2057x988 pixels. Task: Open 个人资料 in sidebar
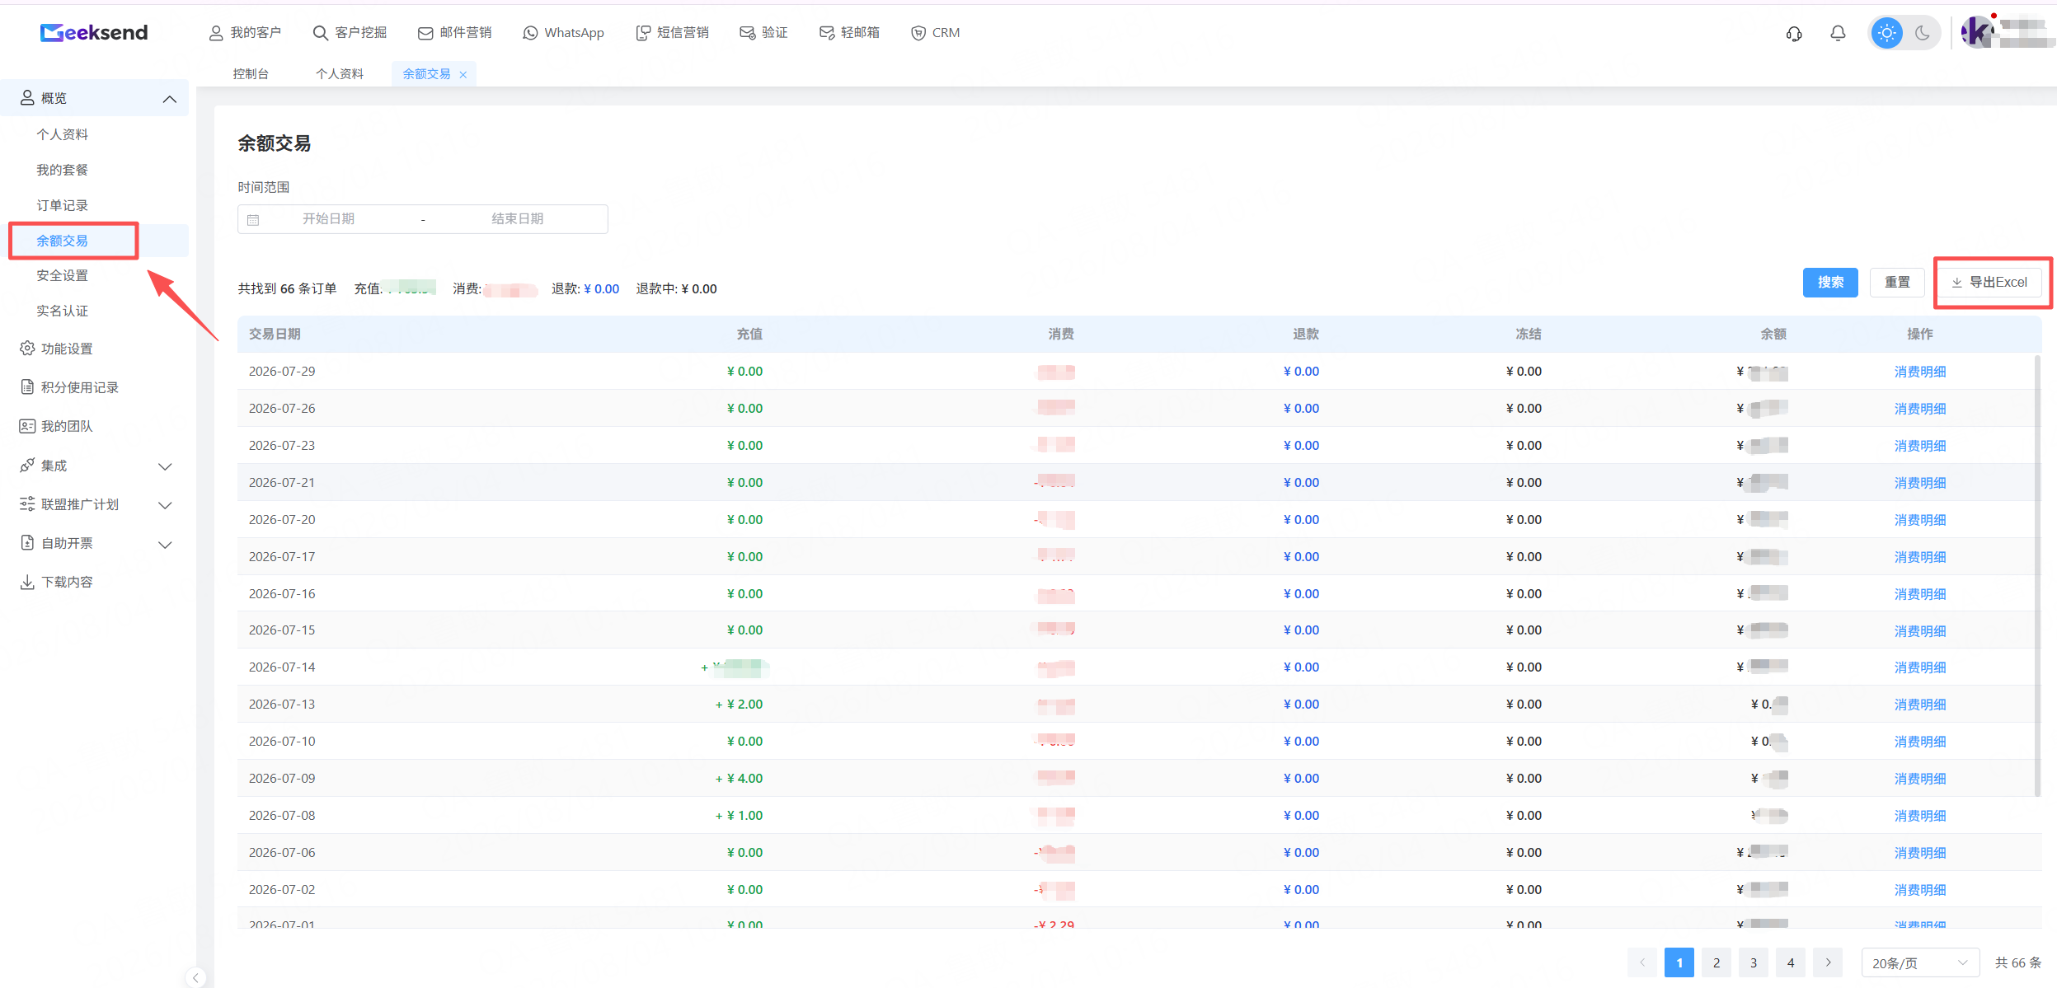tap(63, 134)
